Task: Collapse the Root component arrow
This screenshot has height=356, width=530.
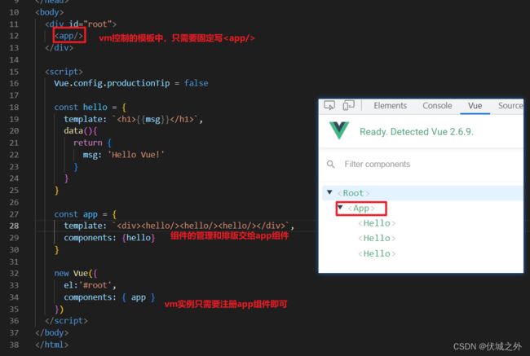Action: pos(329,192)
